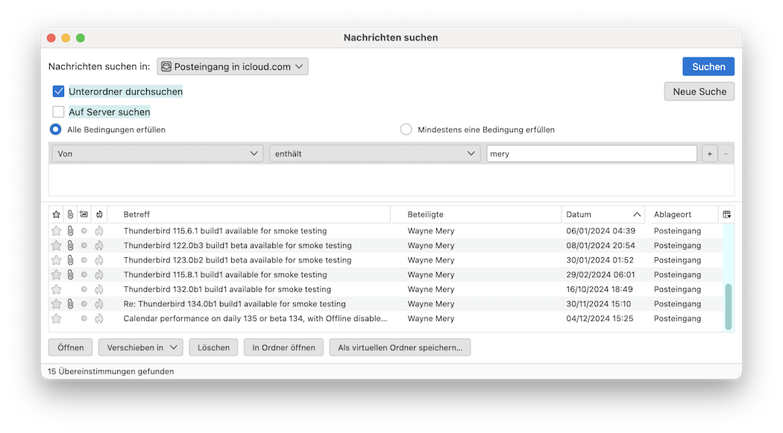
Task: Click the search text field containing mery
Action: tap(592, 154)
